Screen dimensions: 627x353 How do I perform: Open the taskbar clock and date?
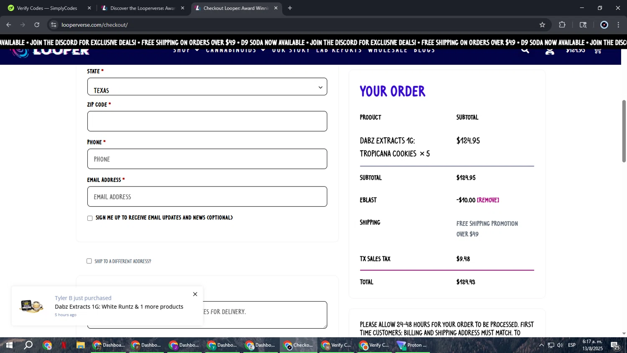point(592,345)
